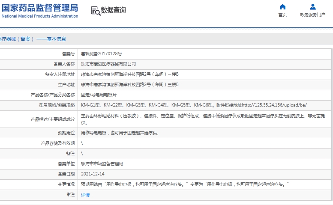This screenshot has width=333, height=205.
Task: Select the 医疗器械（备案）——基本信息 heading
Action: (33, 39)
